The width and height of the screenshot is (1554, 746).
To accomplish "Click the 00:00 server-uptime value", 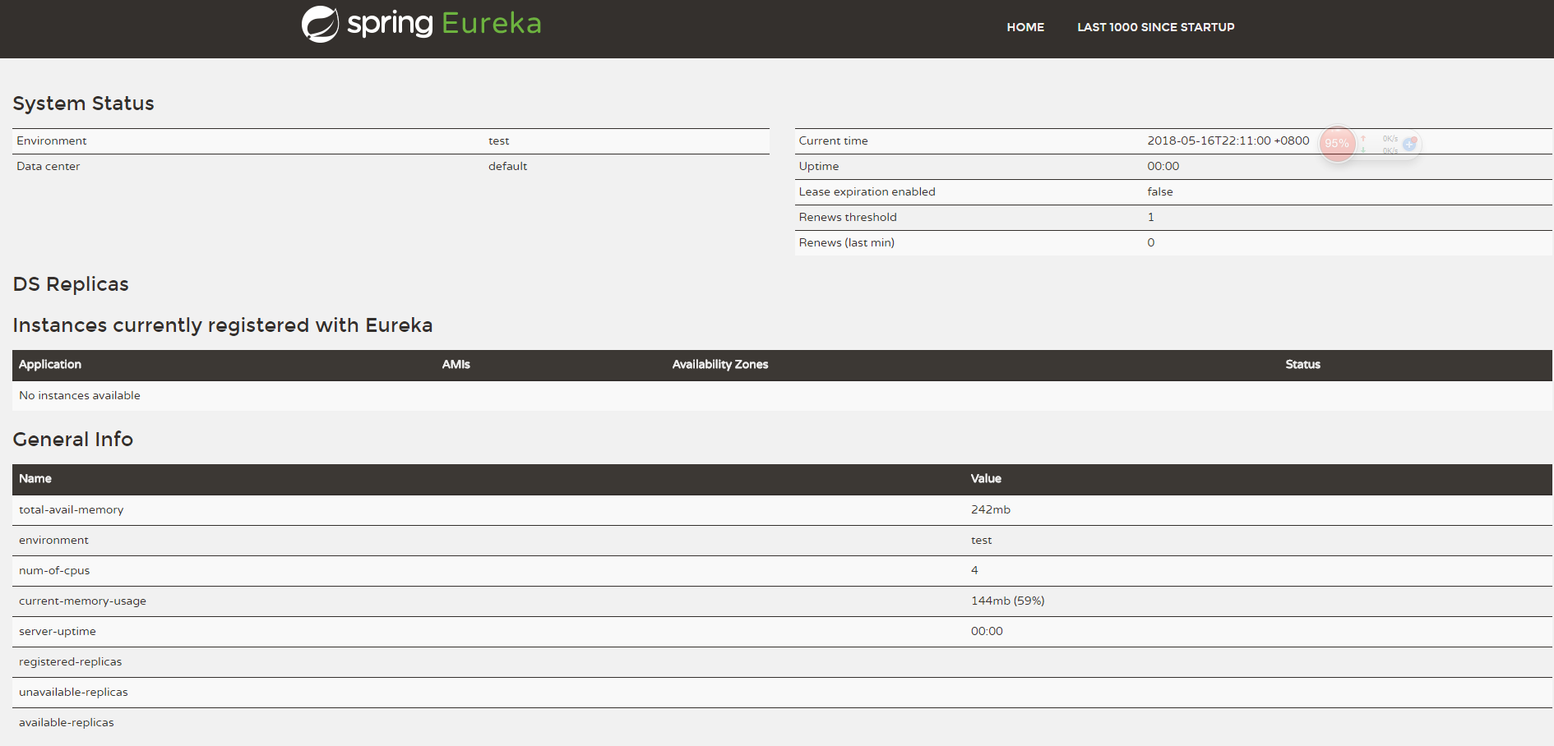I will 987,632.
